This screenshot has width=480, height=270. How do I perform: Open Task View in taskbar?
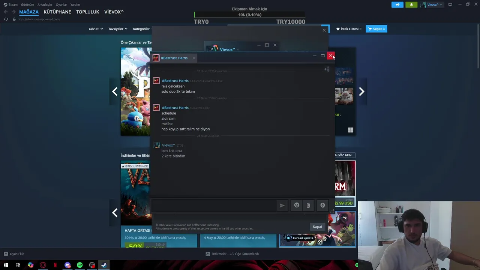tap(18, 265)
